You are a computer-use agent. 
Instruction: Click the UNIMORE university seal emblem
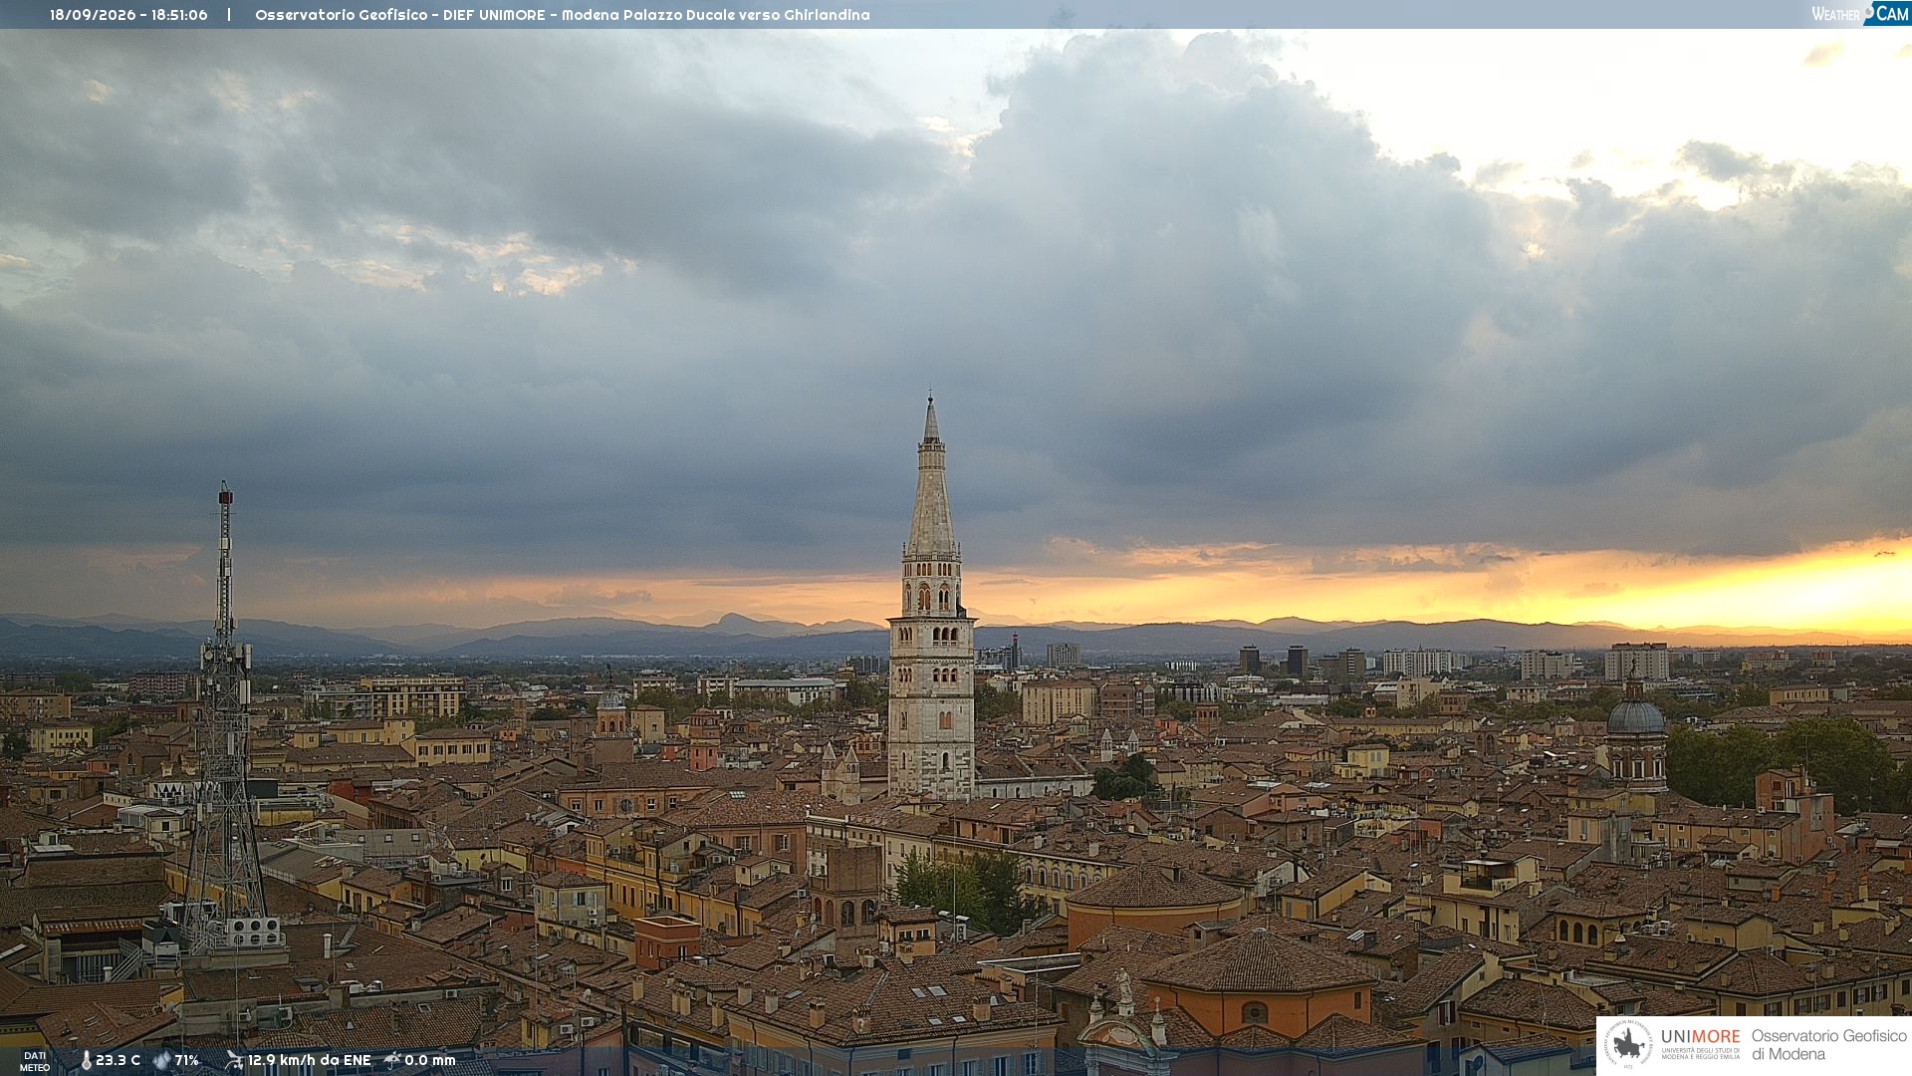pyautogui.click(x=1628, y=1045)
